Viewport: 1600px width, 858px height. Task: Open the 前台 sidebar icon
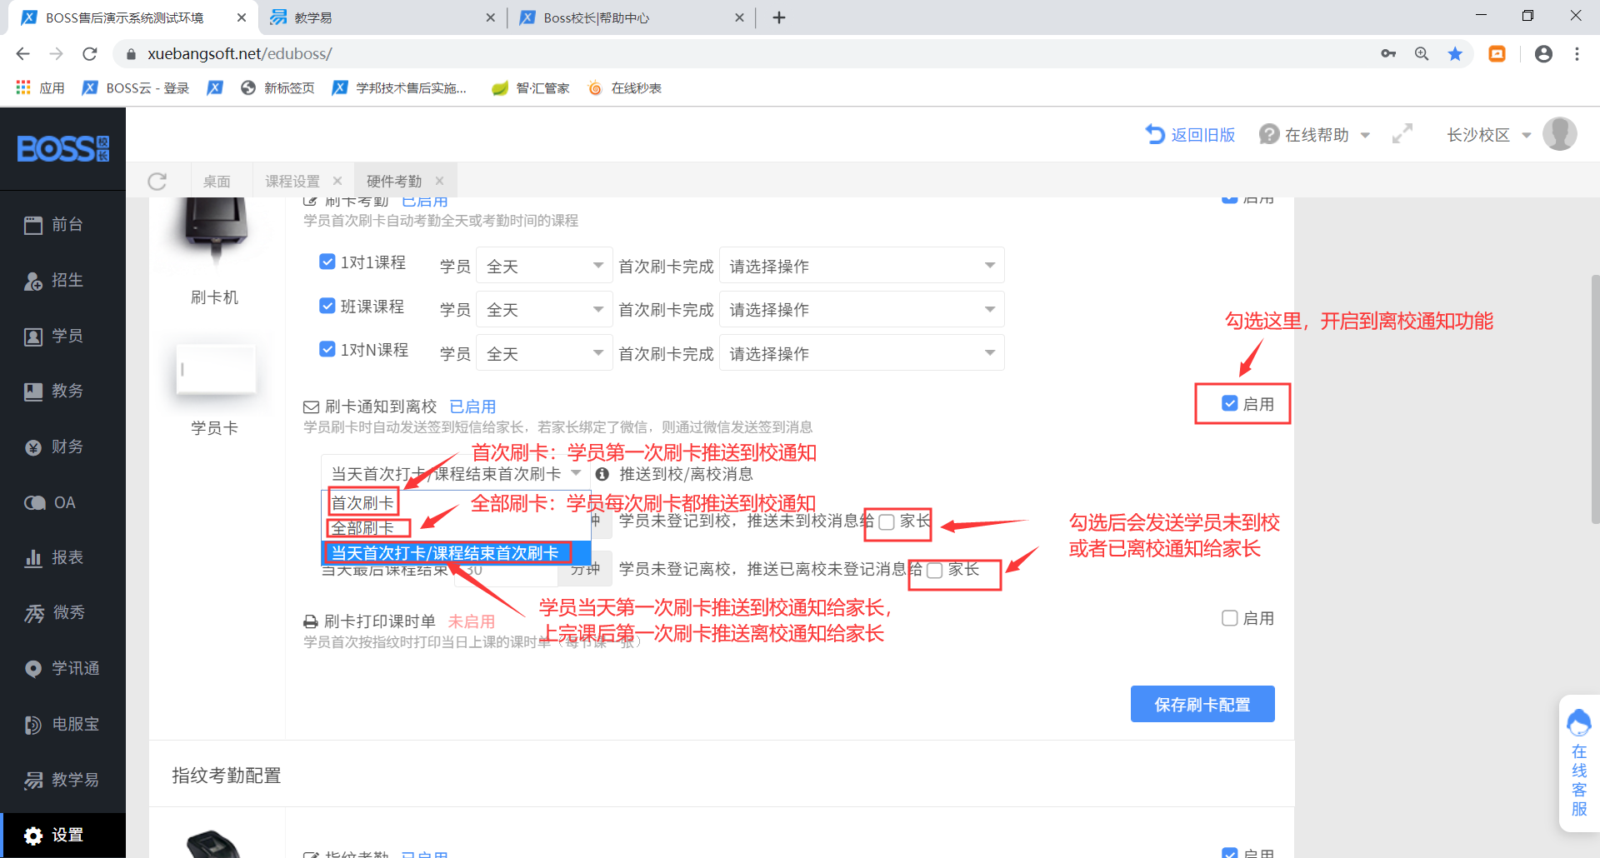click(33, 225)
